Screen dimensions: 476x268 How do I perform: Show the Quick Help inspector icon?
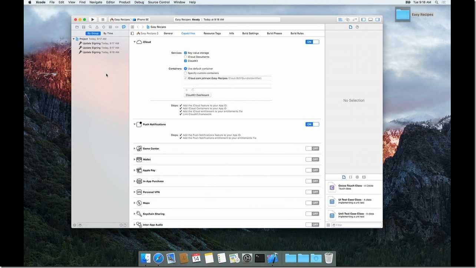click(x=357, y=27)
